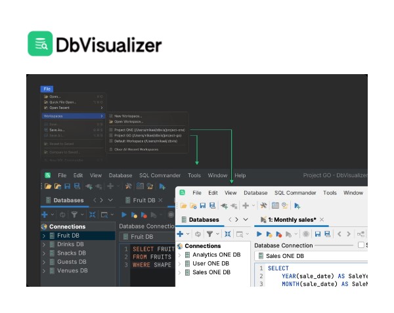394x313 pixels.
Task: Switch to the Fruit DB editor tab
Action: 143,200
